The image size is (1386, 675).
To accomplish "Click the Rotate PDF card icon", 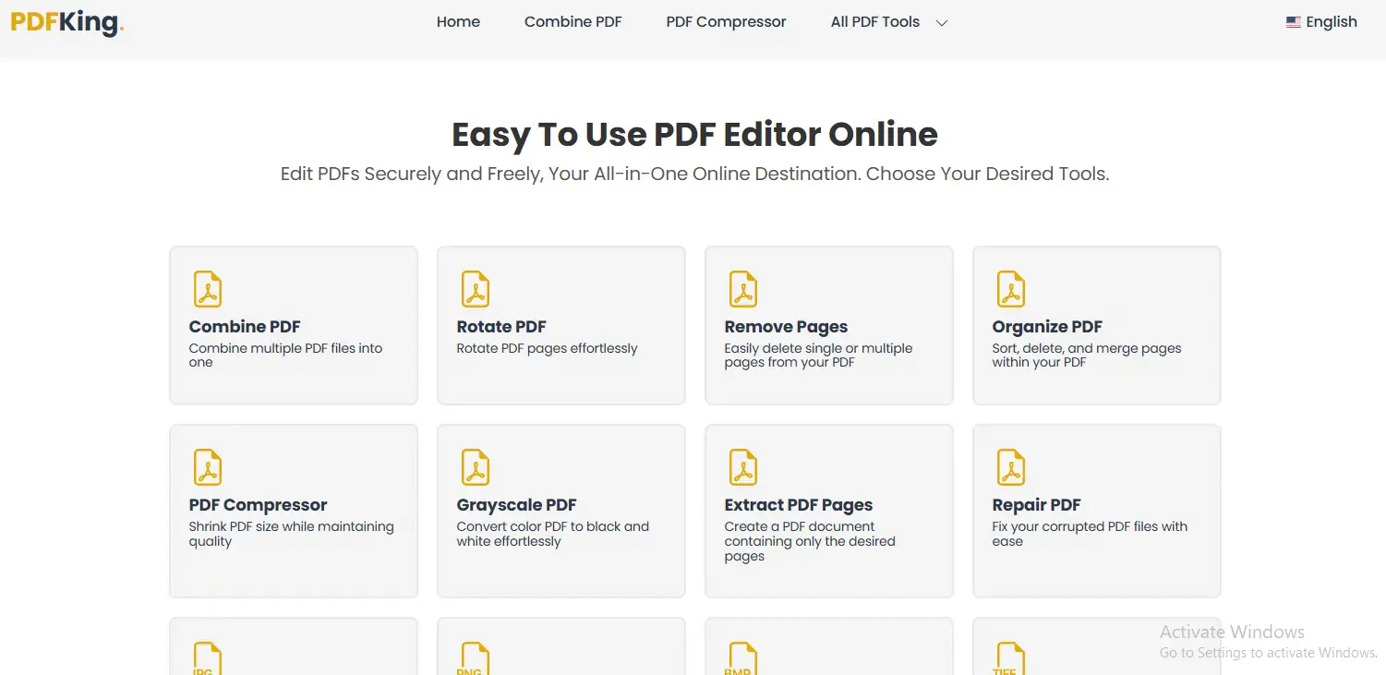I will coord(475,289).
